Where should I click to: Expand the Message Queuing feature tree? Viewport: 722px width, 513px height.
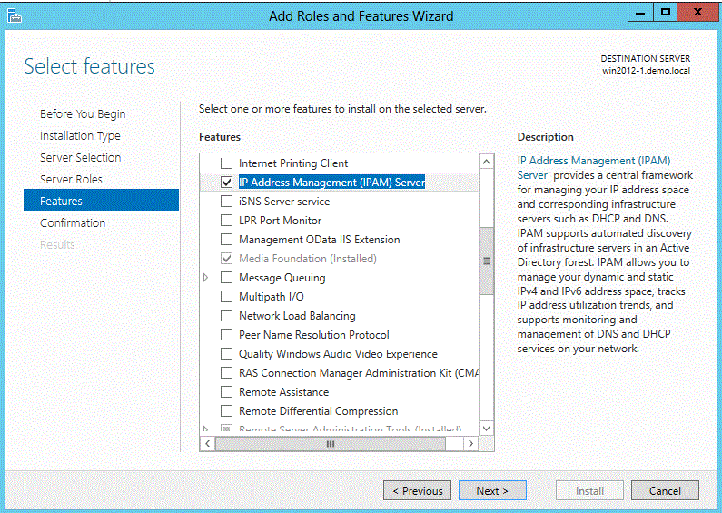coord(206,278)
